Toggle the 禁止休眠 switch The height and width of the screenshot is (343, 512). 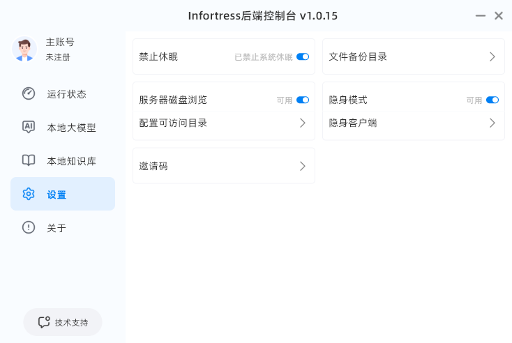303,56
